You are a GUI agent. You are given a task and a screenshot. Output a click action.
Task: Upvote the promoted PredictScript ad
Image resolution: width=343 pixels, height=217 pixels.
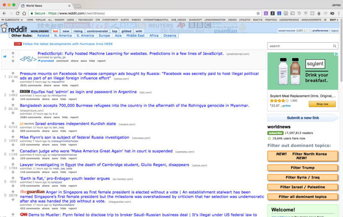point(13,53)
